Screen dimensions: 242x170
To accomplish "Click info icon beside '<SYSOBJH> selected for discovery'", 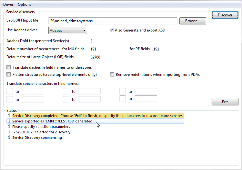I will pyautogui.click(x=9, y=132).
